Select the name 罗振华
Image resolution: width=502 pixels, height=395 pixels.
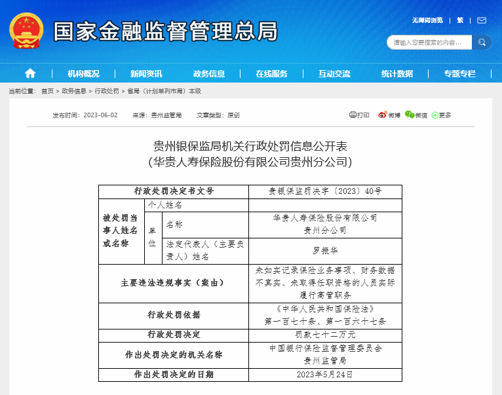point(325,251)
